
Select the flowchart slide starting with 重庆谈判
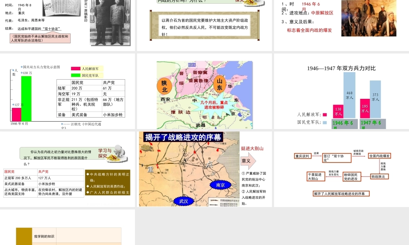pyautogui.click(x=342, y=169)
